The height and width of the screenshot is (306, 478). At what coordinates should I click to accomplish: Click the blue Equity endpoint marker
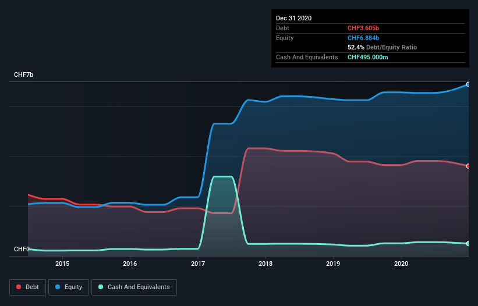pos(468,84)
